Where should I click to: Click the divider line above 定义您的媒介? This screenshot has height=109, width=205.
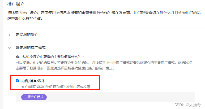104,28
